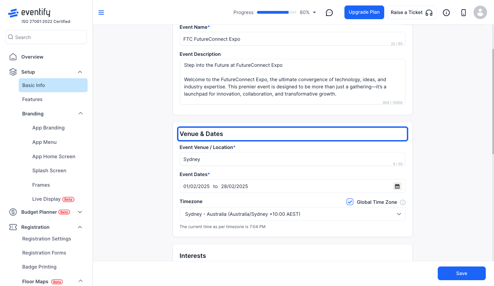Click the Interests heading

[x=193, y=256]
